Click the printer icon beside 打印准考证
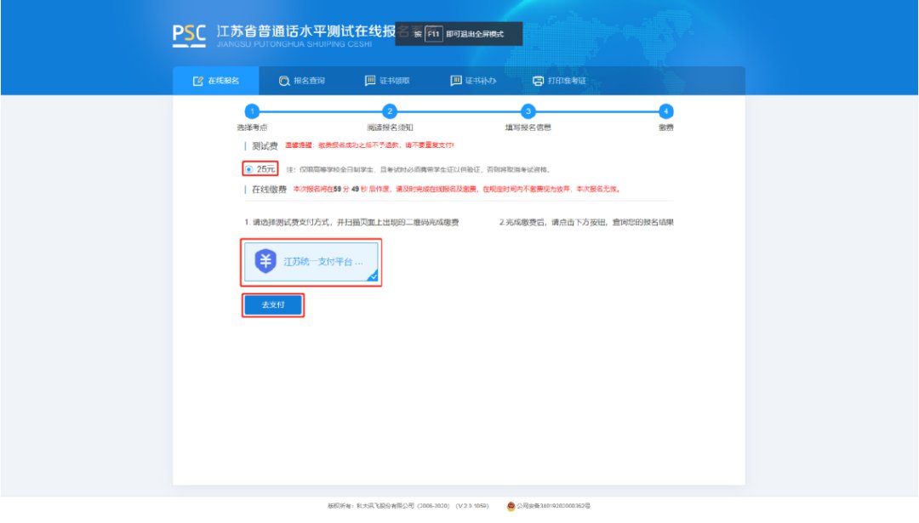919x523 pixels. [x=538, y=81]
